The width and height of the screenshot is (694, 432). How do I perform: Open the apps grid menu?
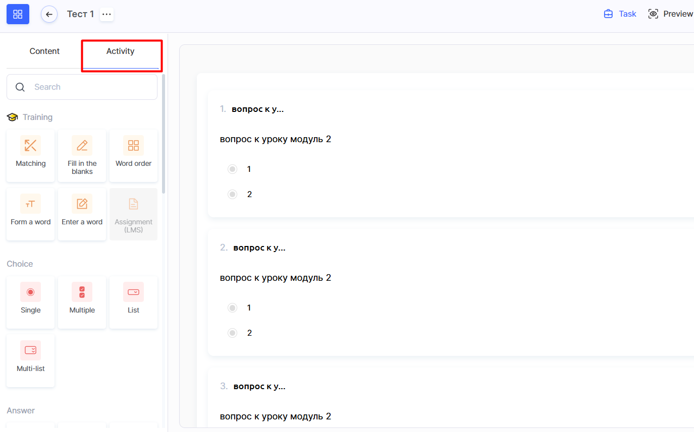point(18,14)
